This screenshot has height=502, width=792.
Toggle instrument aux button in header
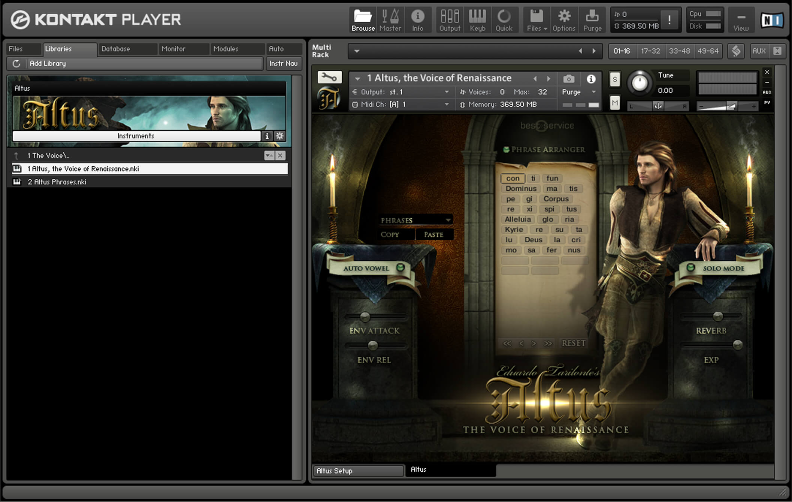tap(767, 92)
